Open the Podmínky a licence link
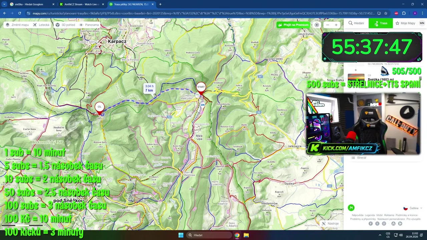427x240 pixels. click(407, 215)
